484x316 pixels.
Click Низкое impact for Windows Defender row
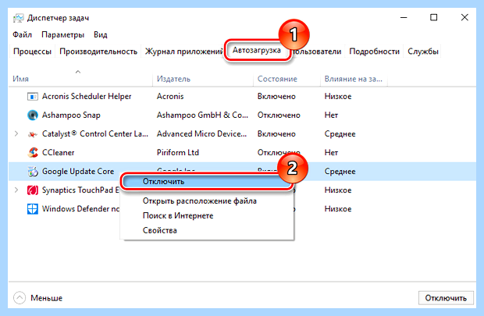click(x=338, y=209)
